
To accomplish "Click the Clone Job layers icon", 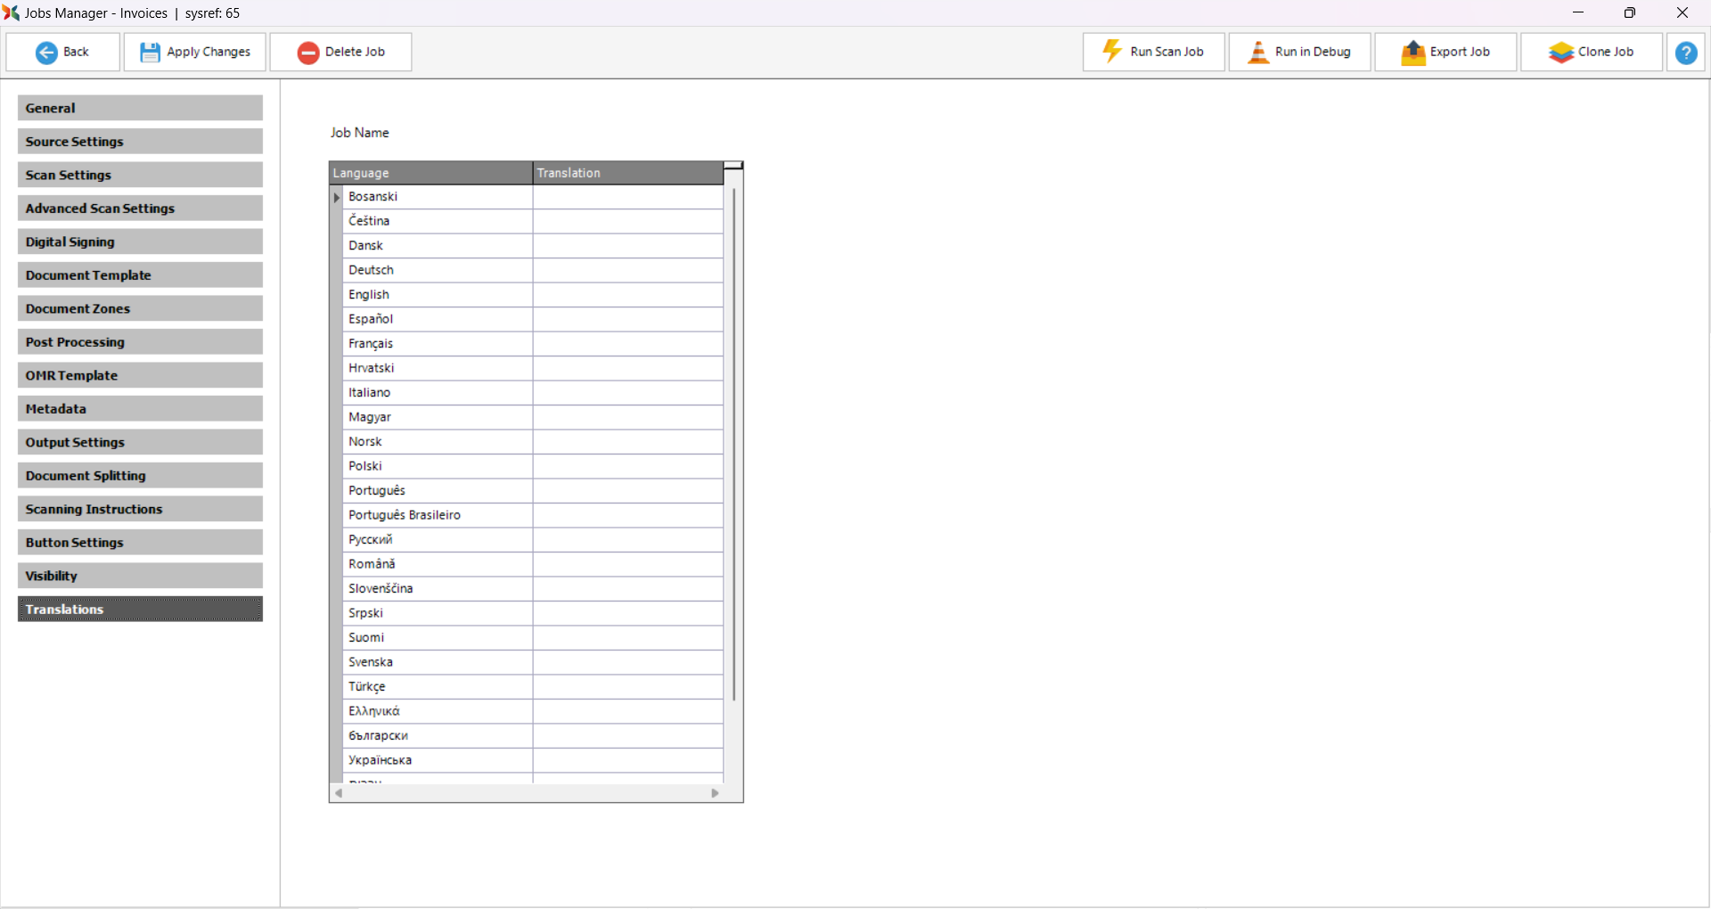I will tap(1560, 53).
